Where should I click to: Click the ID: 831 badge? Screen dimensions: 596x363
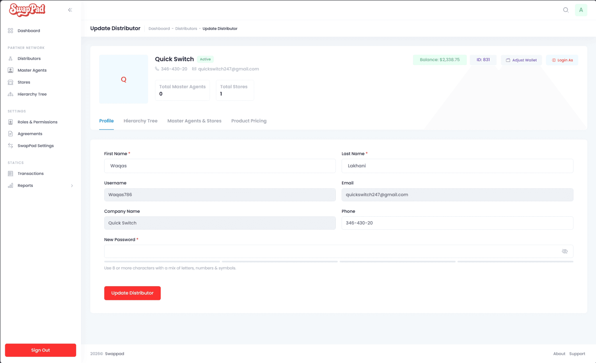point(483,60)
